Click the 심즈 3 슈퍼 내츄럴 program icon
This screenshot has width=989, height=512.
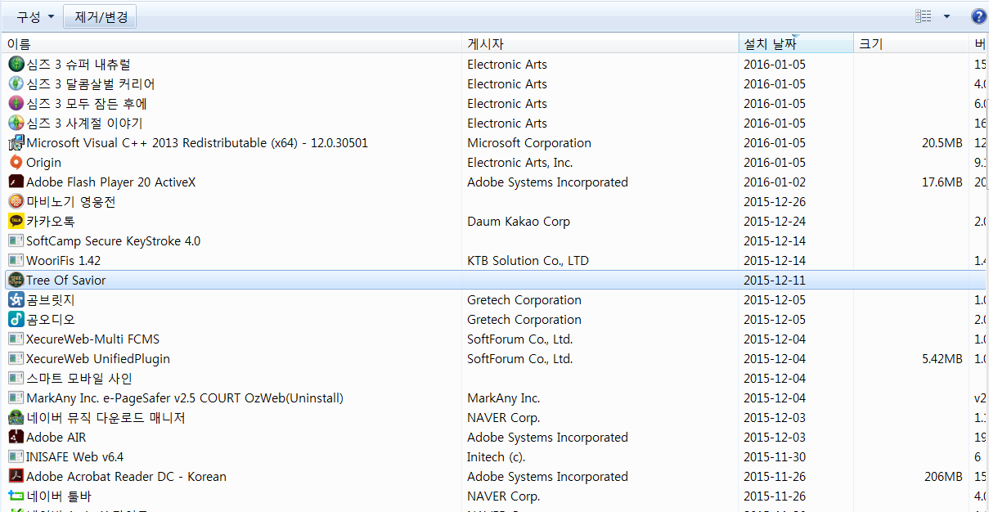point(16,64)
